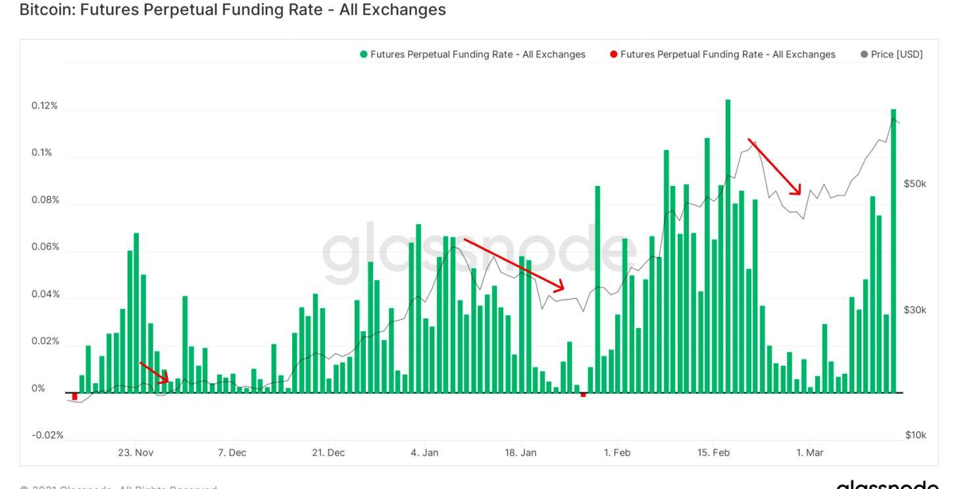Click the 0.12% y-axis label
The height and width of the screenshot is (489, 958).
click(x=45, y=106)
